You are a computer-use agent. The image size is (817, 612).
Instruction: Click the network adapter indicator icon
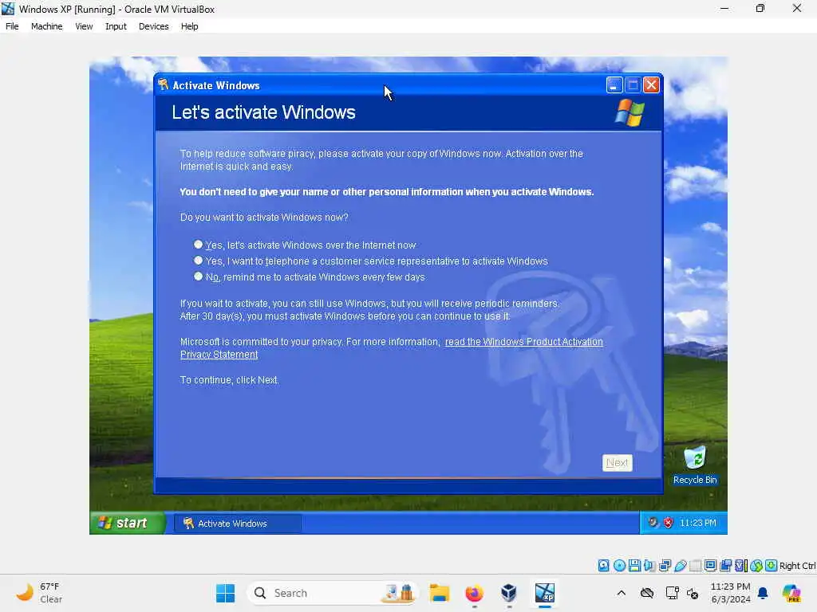(x=665, y=566)
